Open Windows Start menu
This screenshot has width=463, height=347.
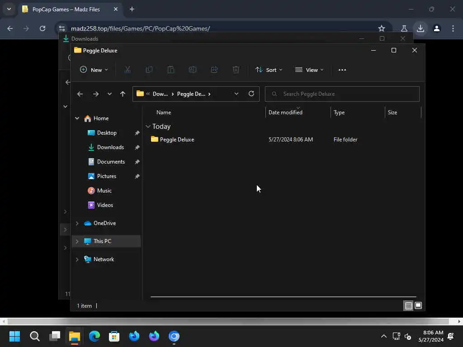click(14, 336)
